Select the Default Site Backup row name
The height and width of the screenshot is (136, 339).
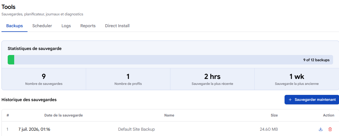(x=136, y=129)
